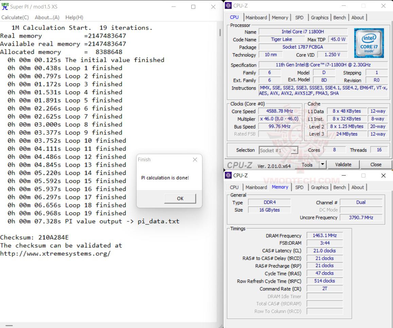
Task: Close the upper CPU-Z window
Action: coord(383,5)
